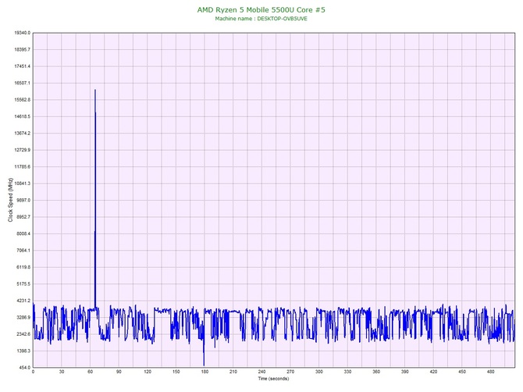Click the 420 tick on time axis
523x392 pixels.
(x=433, y=372)
